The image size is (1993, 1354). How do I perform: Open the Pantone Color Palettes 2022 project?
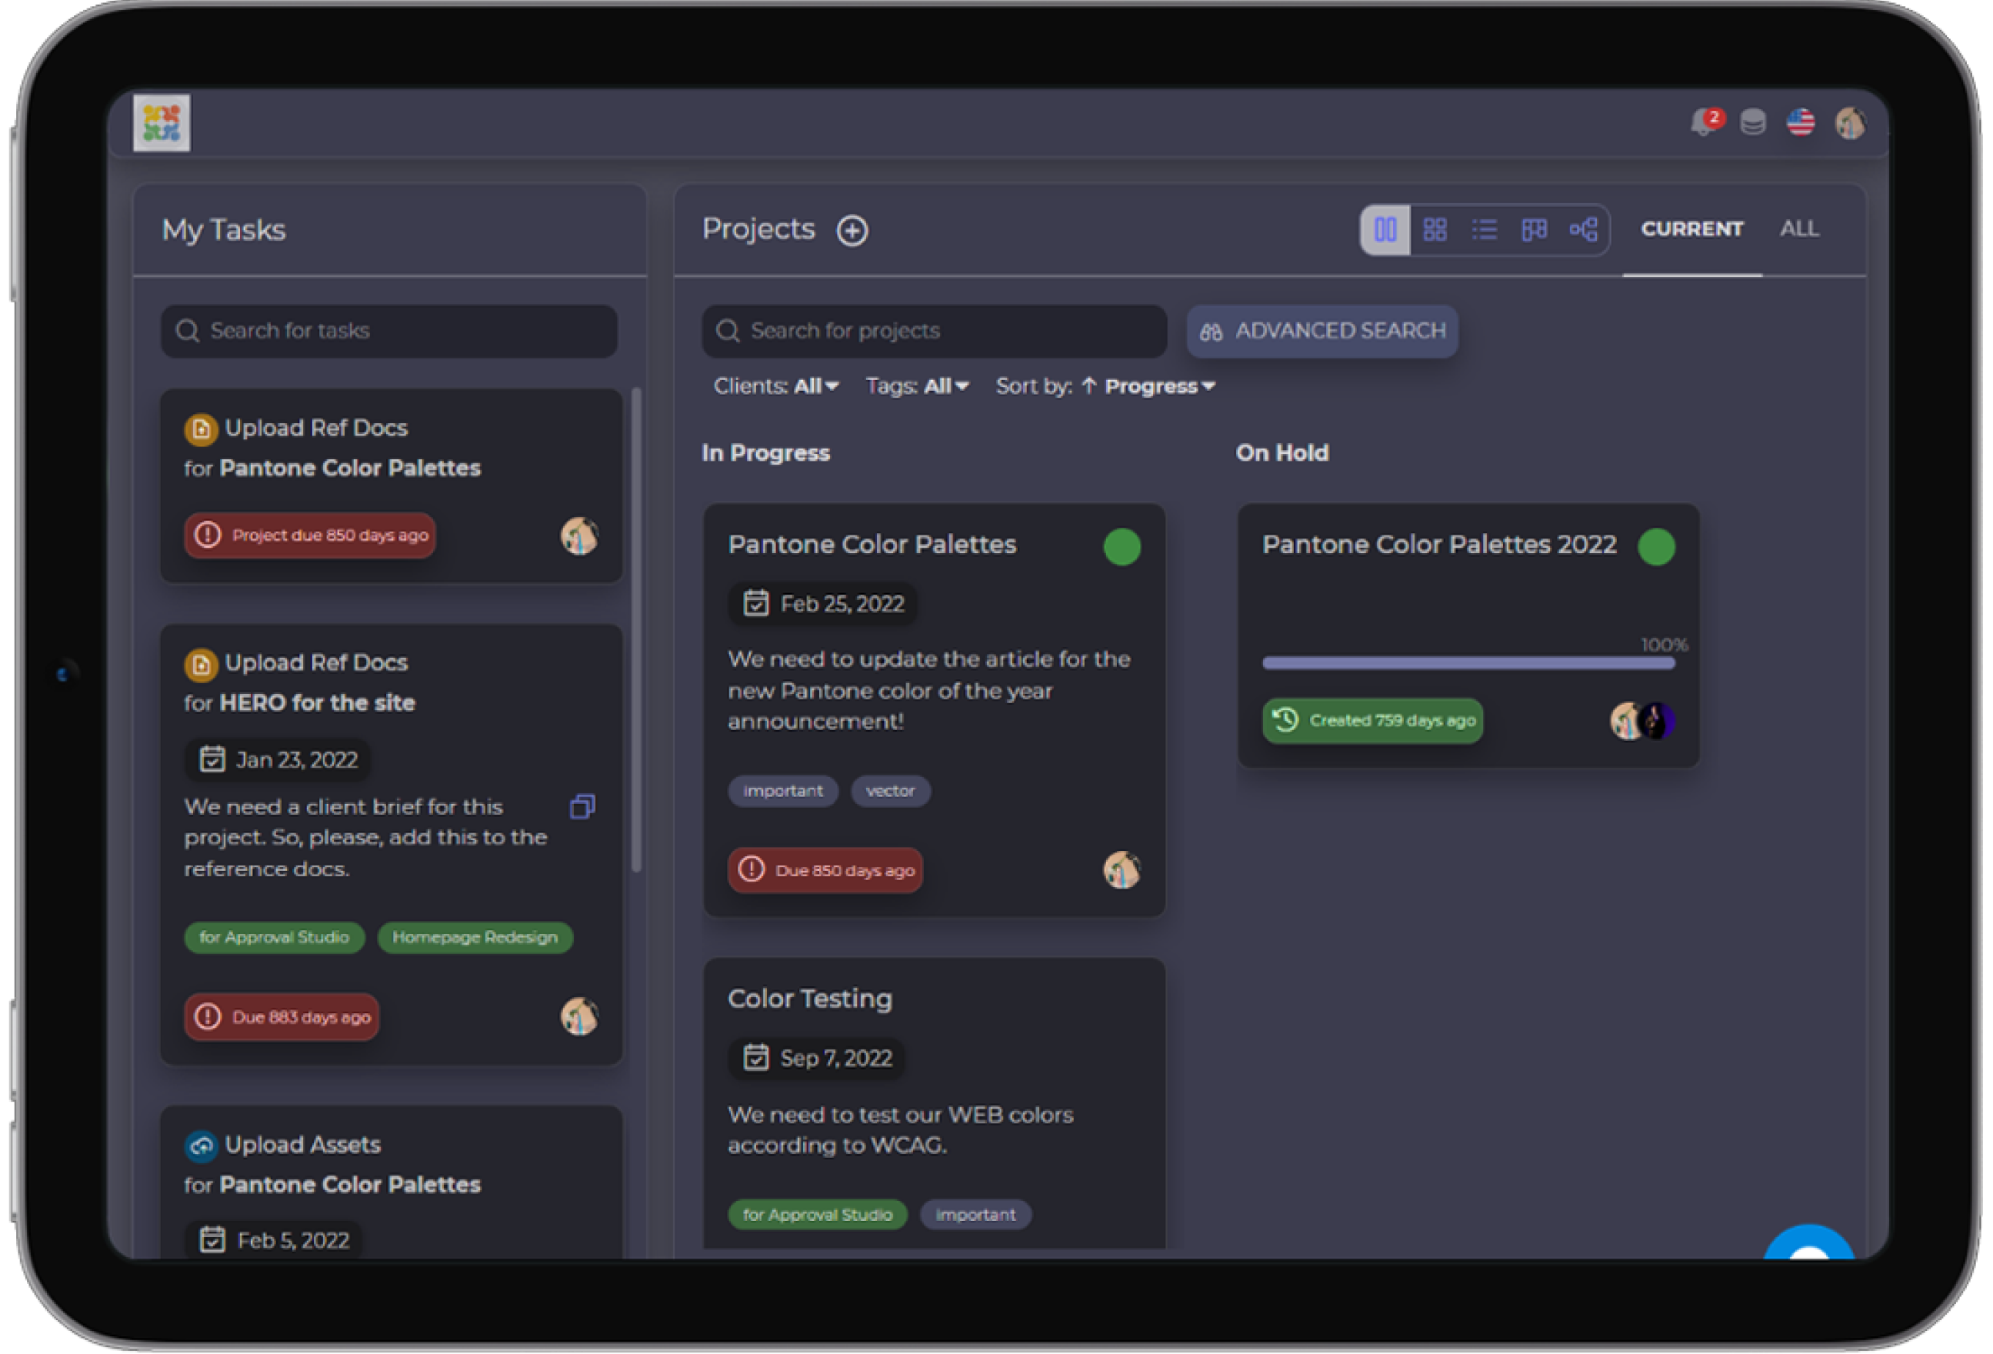[1439, 545]
